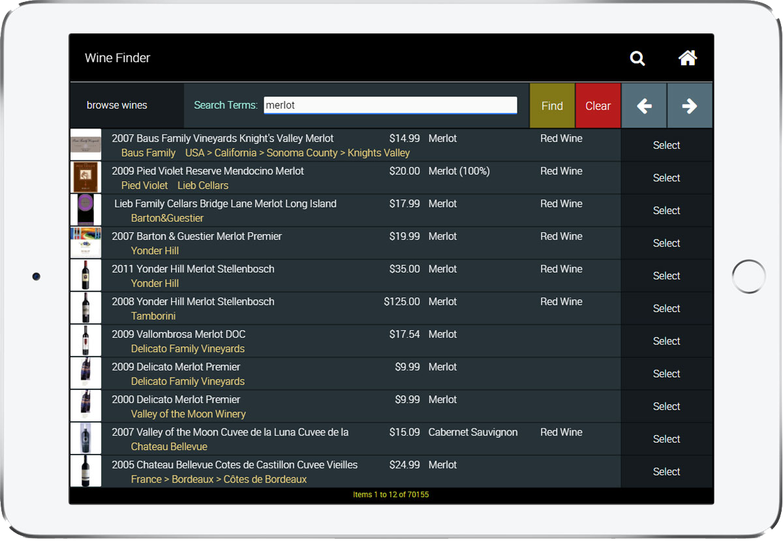This screenshot has width=783, height=542.
Task: Click the Barton&Guestier link
Action: (x=167, y=218)
